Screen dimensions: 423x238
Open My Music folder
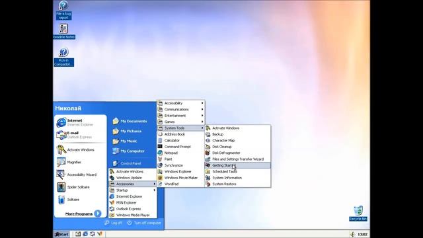(125, 141)
